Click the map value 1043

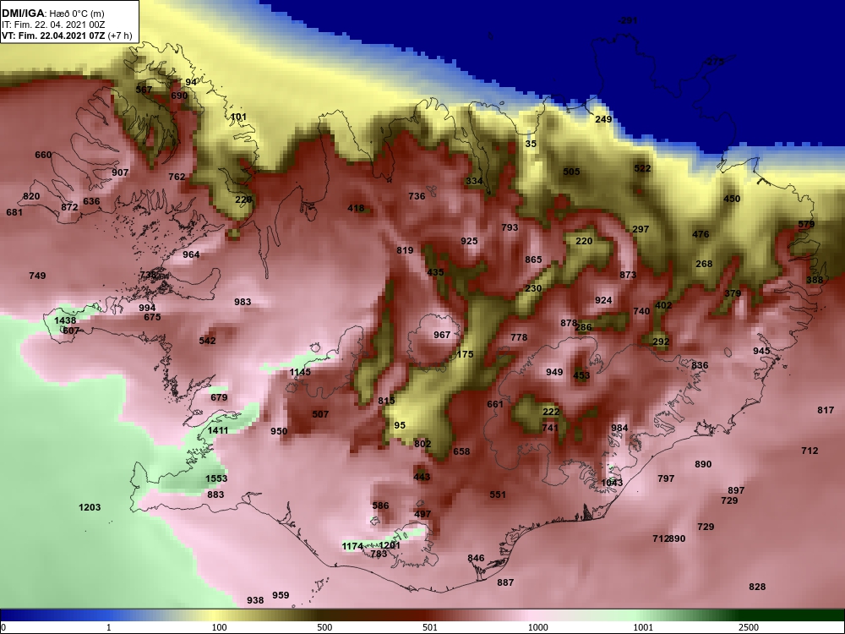tap(612, 483)
